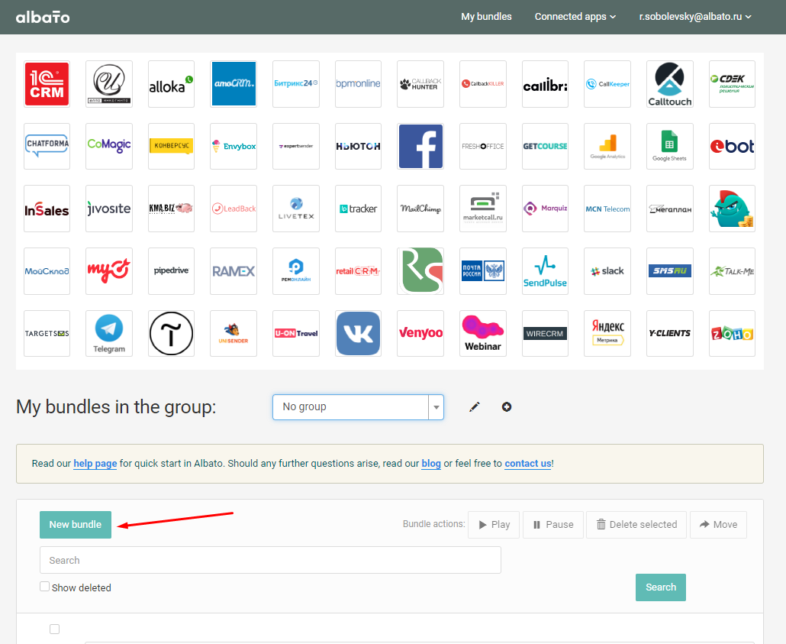Open the Marquiz app tile

point(546,209)
